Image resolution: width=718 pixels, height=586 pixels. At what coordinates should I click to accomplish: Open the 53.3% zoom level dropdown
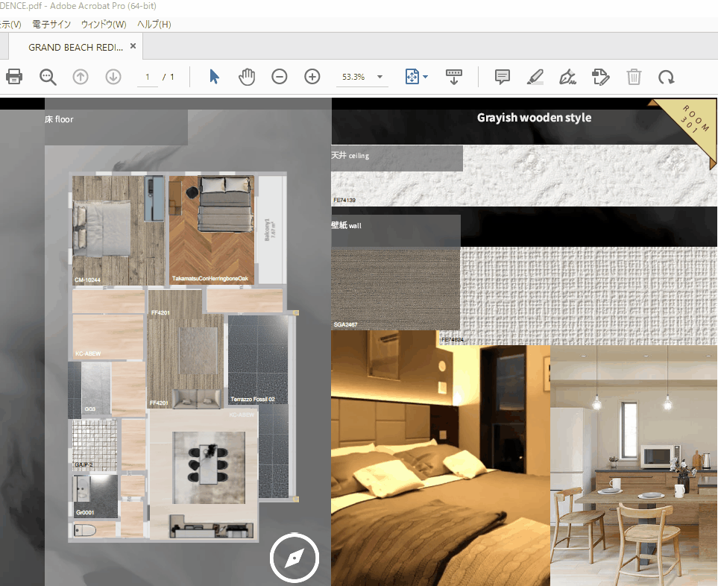pyautogui.click(x=380, y=77)
